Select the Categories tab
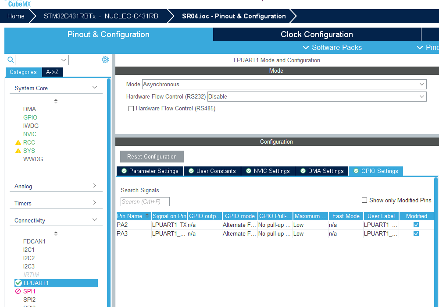Viewport: 439px width, 307px height. click(23, 72)
